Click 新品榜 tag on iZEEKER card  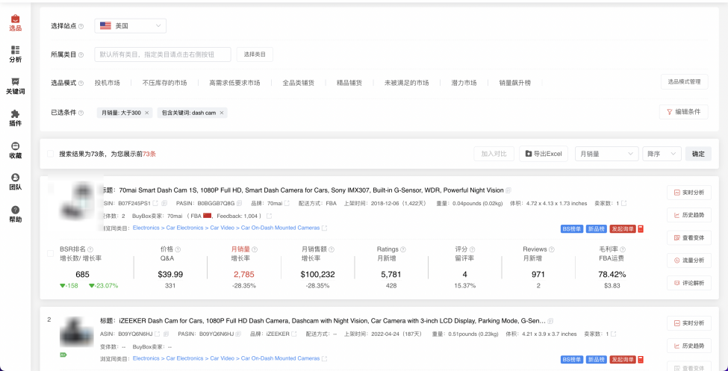(x=596, y=359)
